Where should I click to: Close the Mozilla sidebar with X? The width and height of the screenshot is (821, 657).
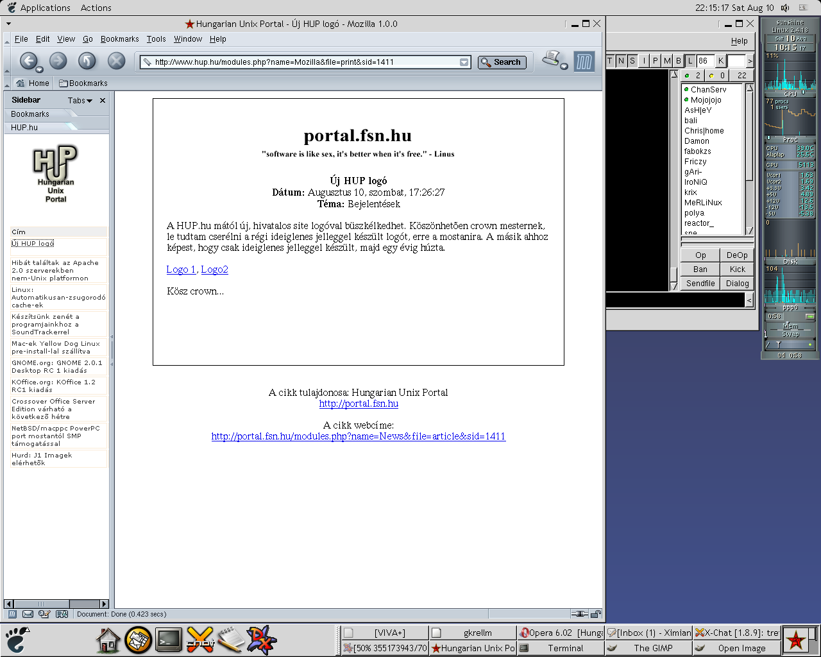coord(103,101)
